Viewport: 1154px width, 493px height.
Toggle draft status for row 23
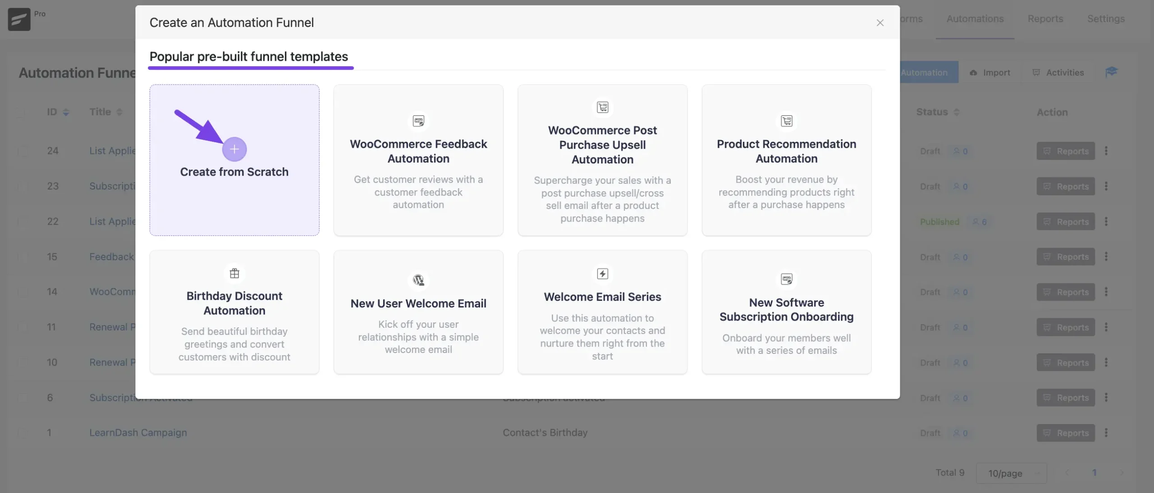pos(930,186)
